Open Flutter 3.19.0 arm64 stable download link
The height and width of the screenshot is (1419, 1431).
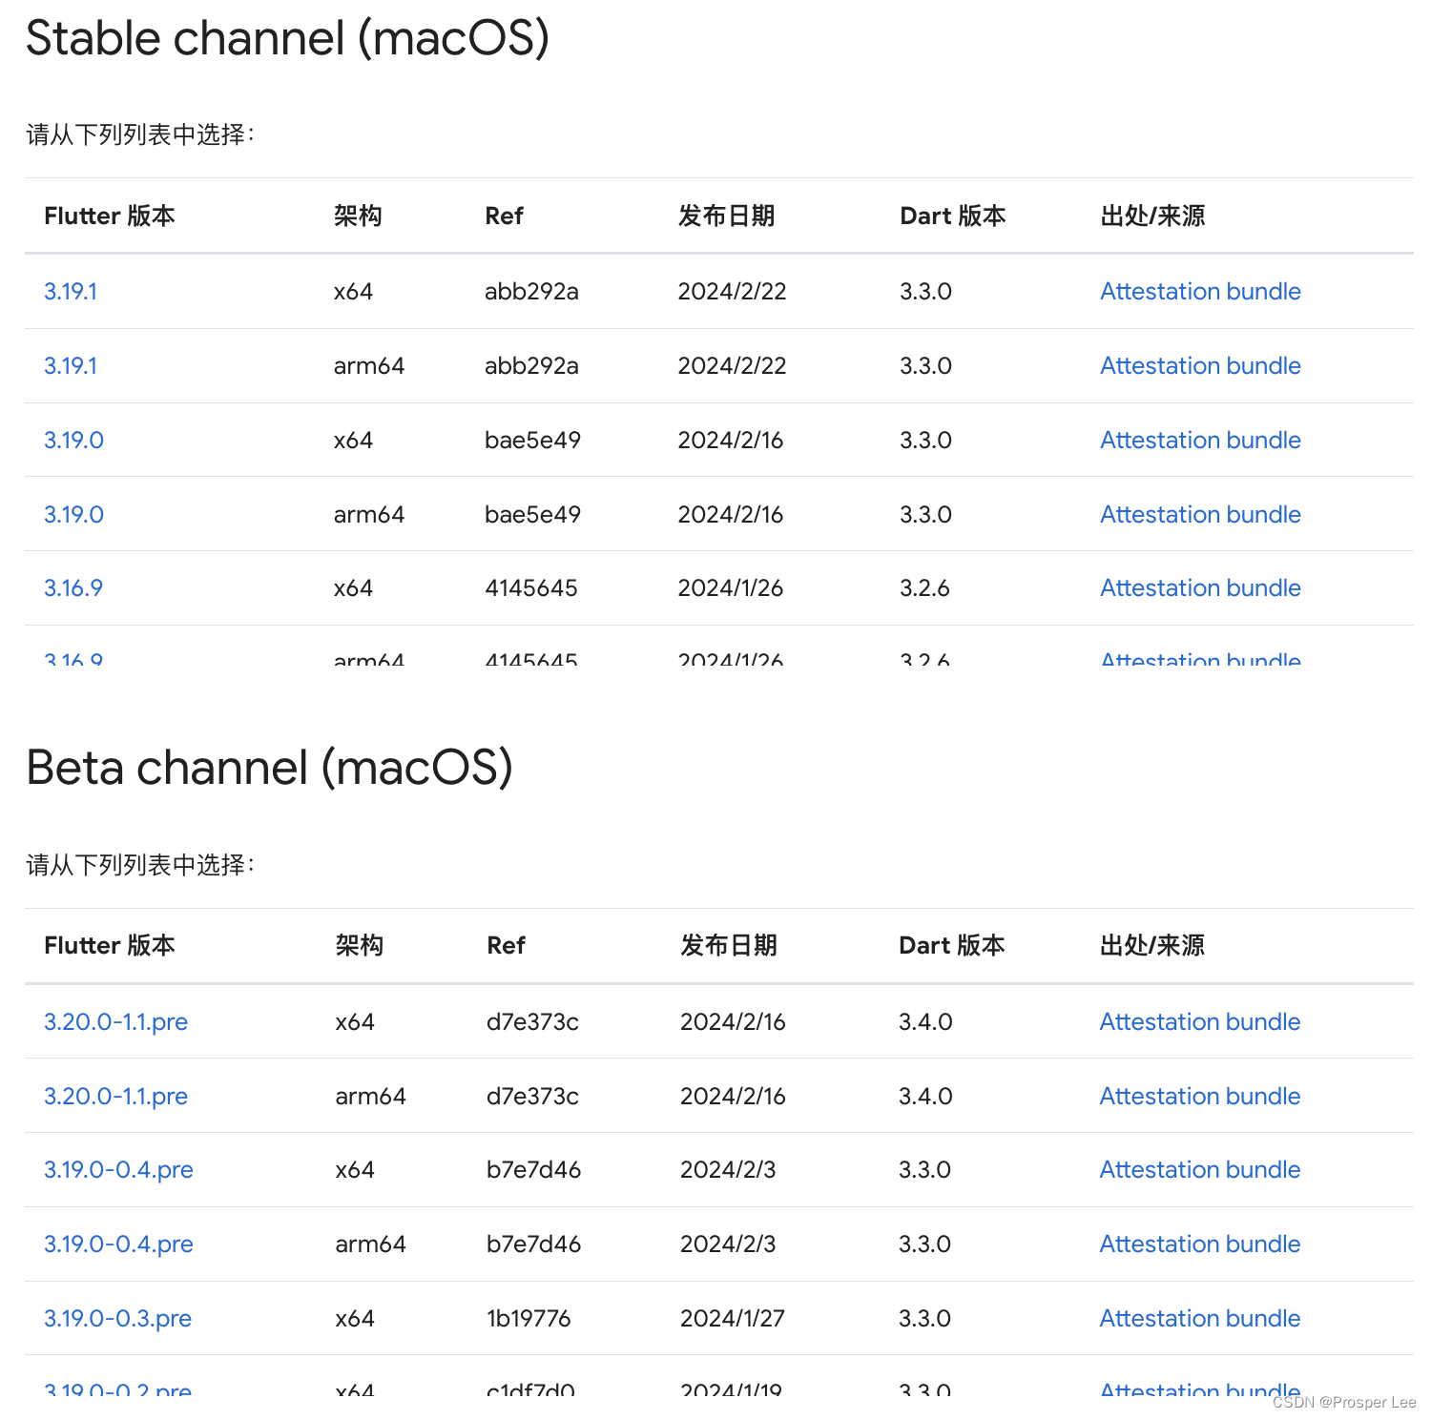coord(73,515)
